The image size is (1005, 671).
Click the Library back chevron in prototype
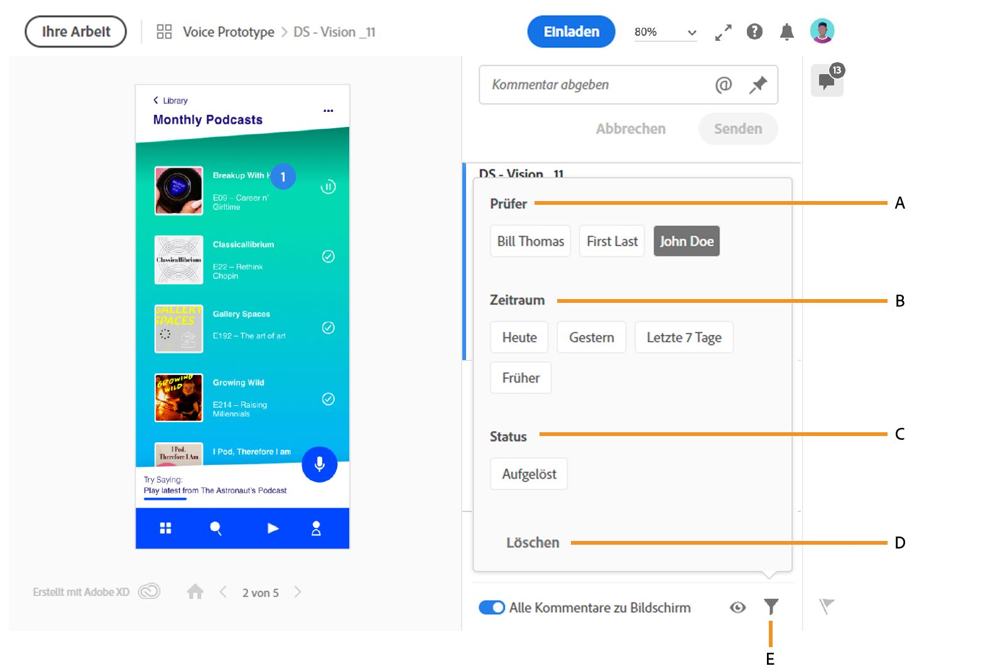[156, 101]
